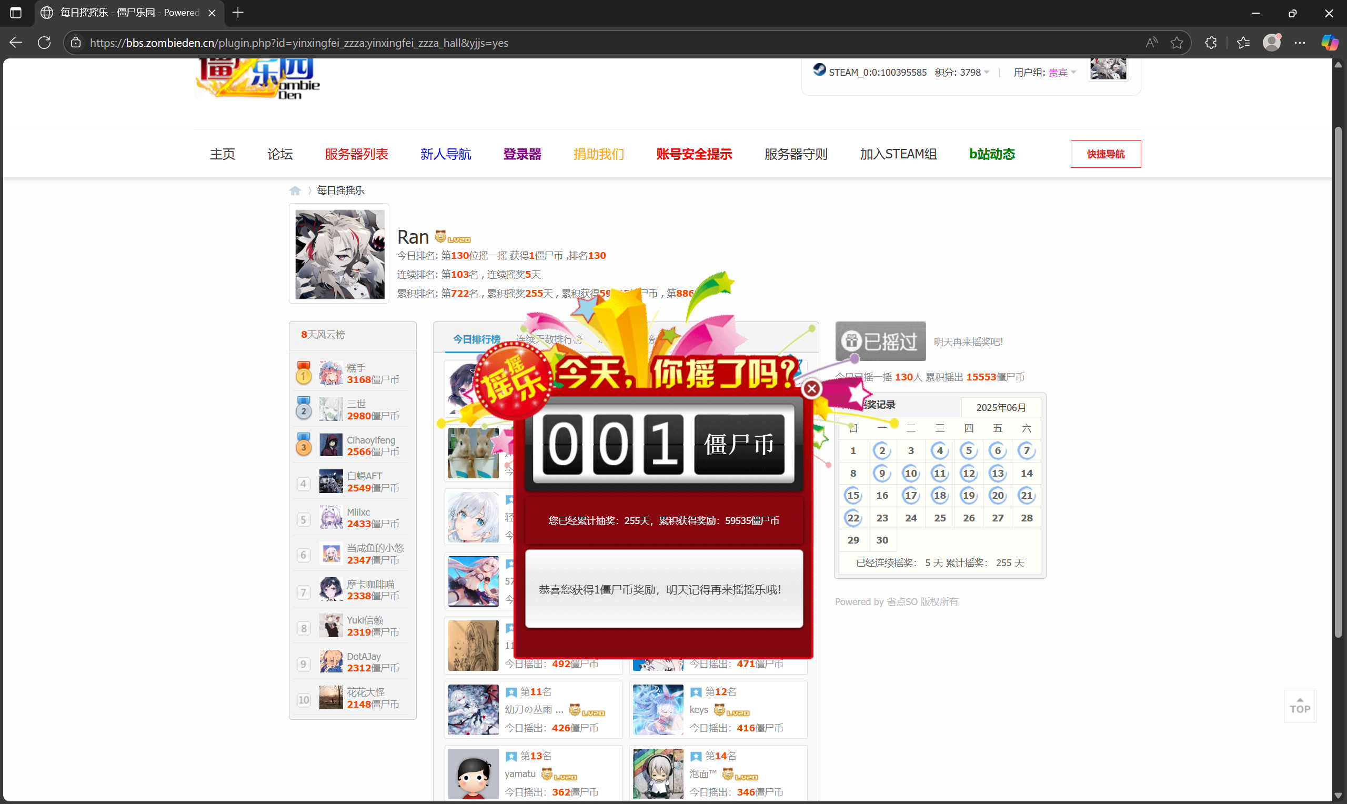Click the 已摇过 button
This screenshot has width=1347, height=804.
point(880,341)
